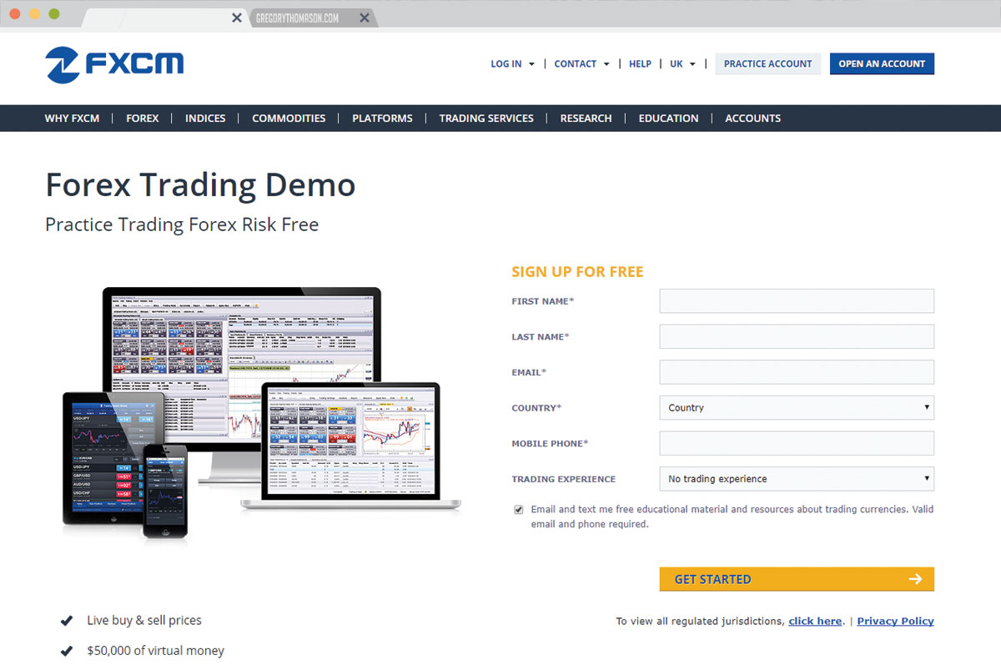1001x670 pixels.
Task: Open the TRADING EXPERIENCE dropdown
Action: pos(797,479)
